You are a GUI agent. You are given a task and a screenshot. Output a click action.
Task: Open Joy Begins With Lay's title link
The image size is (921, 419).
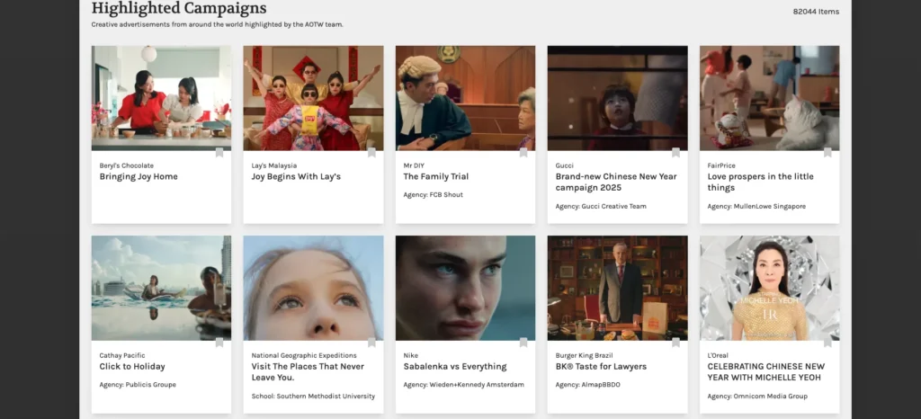point(296,177)
